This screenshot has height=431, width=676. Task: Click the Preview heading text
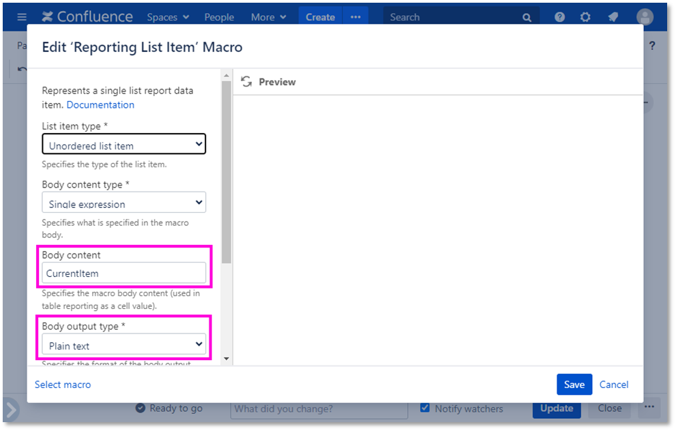[x=277, y=82]
